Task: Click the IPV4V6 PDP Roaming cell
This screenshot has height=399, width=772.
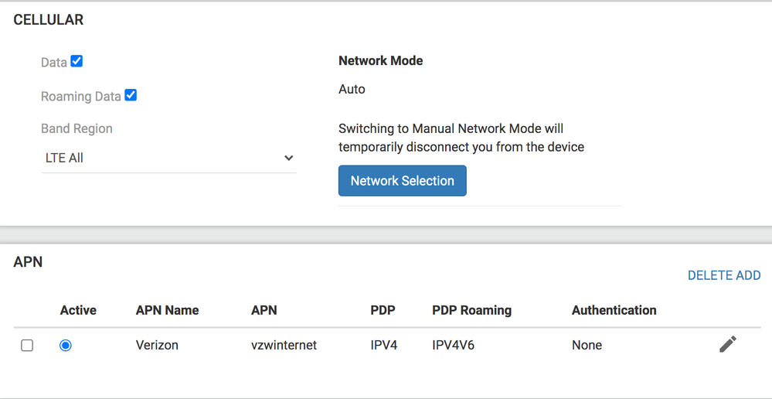Action: click(453, 346)
